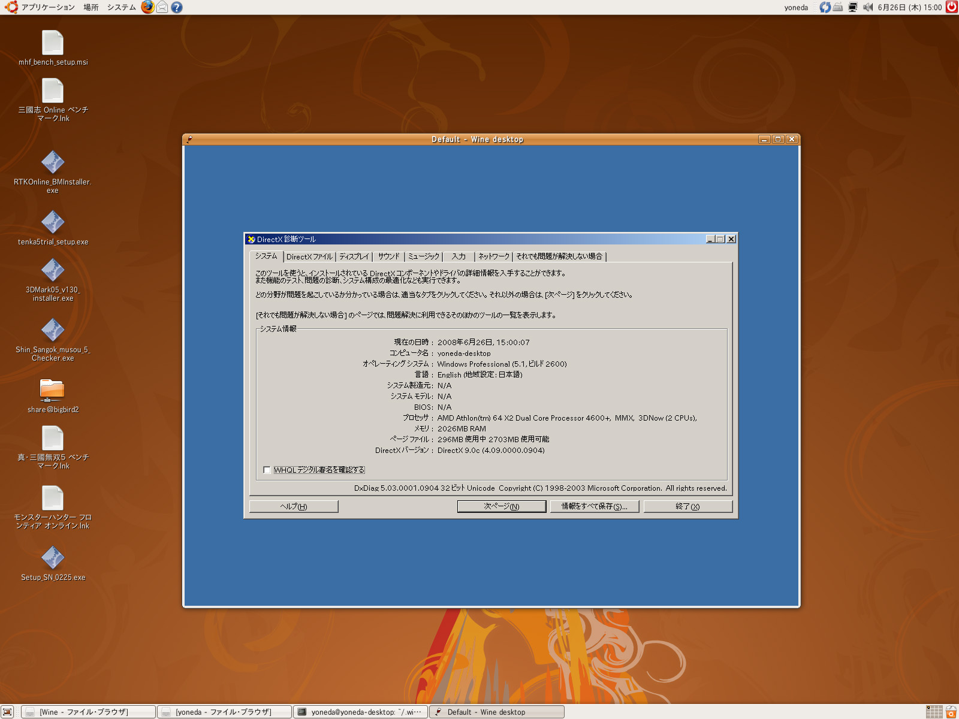Image resolution: width=959 pixels, height=719 pixels.
Task: Click the DirectX 診断ツール title bar
Action: [x=479, y=239]
